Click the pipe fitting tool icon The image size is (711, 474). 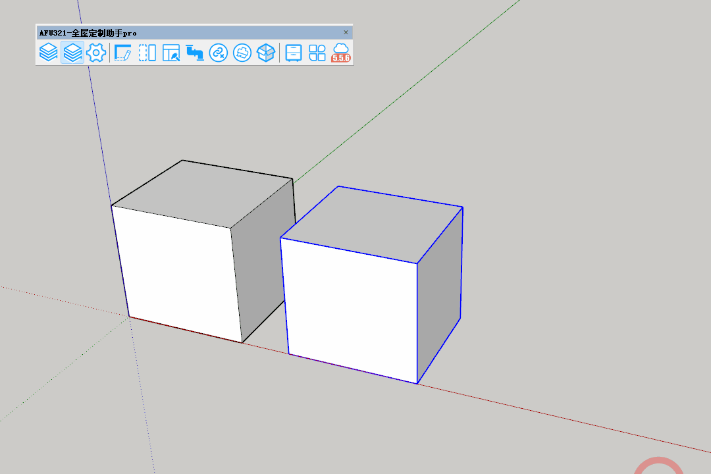point(194,53)
